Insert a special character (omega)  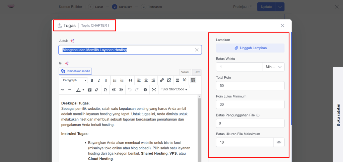pos(105,90)
